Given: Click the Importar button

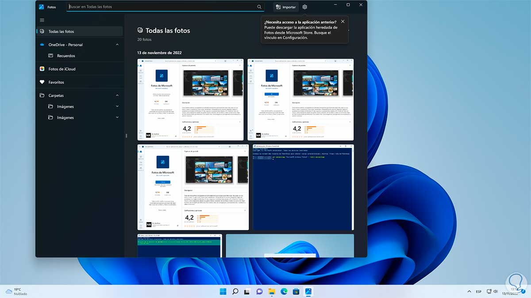Looking at the screenshot, I should point(285,7).
